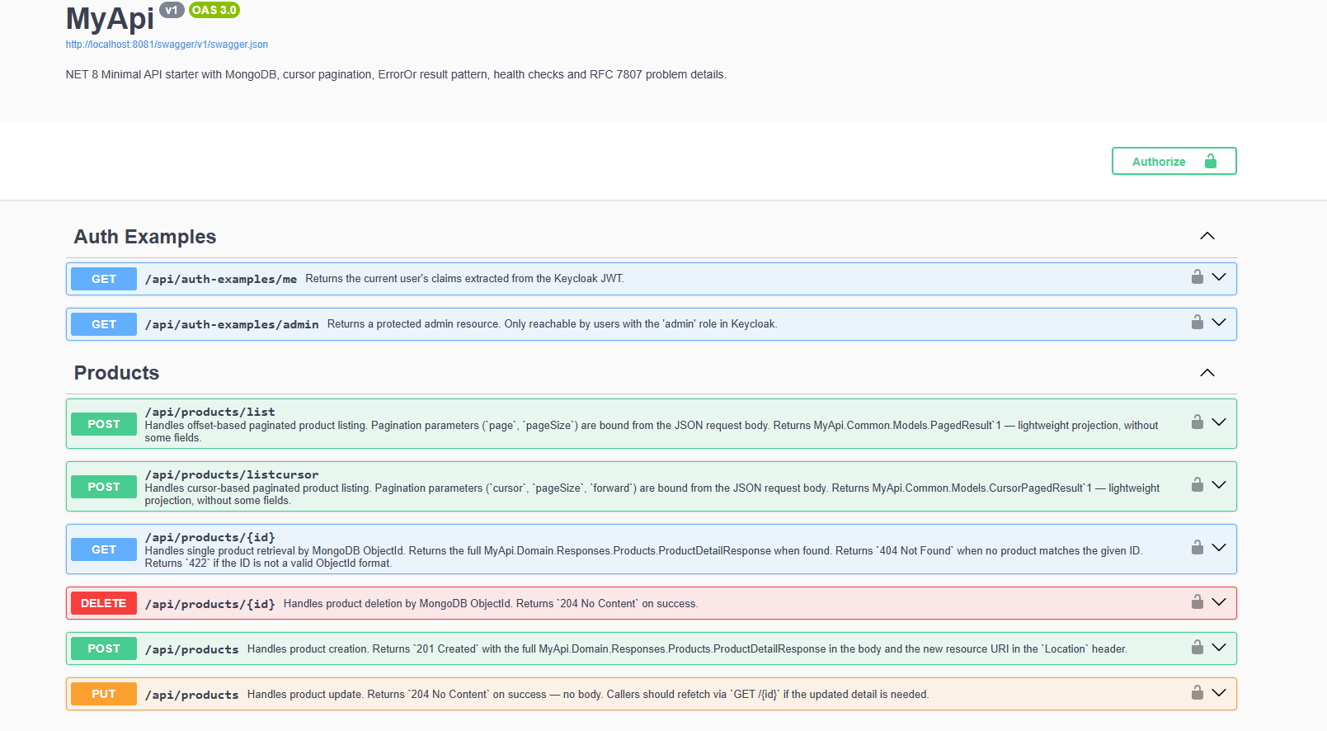Expand GET /api/auth-examples/admin with its arrow
This screenshot has height=731, width=1327.
click(1219, 323)
